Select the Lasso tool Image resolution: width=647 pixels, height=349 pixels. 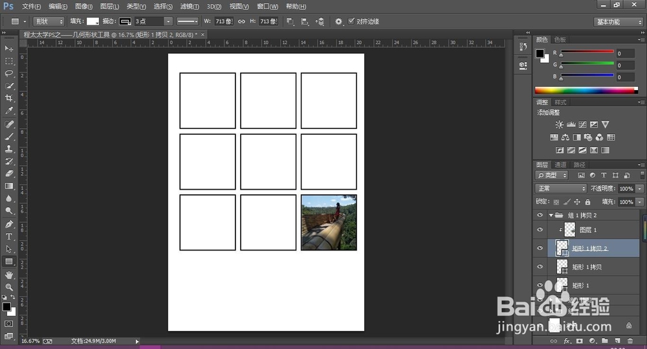[x=8, y=74]
